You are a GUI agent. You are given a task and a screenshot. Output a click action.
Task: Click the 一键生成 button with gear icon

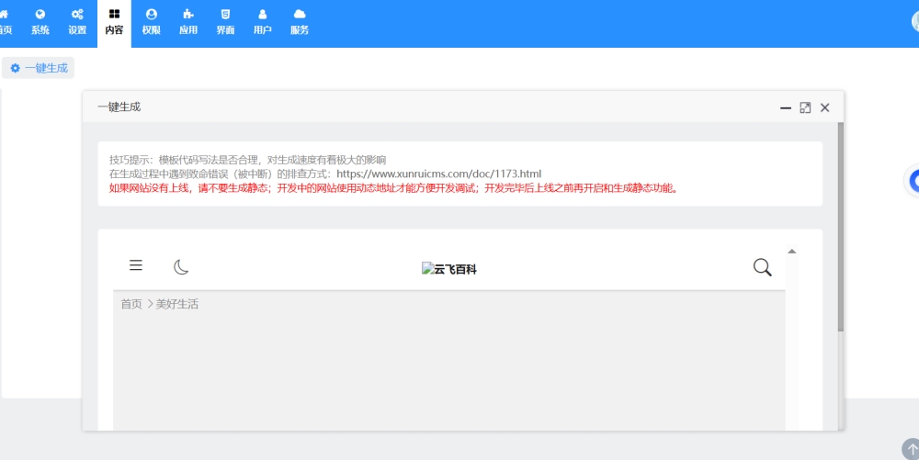[x=38, y=68]
